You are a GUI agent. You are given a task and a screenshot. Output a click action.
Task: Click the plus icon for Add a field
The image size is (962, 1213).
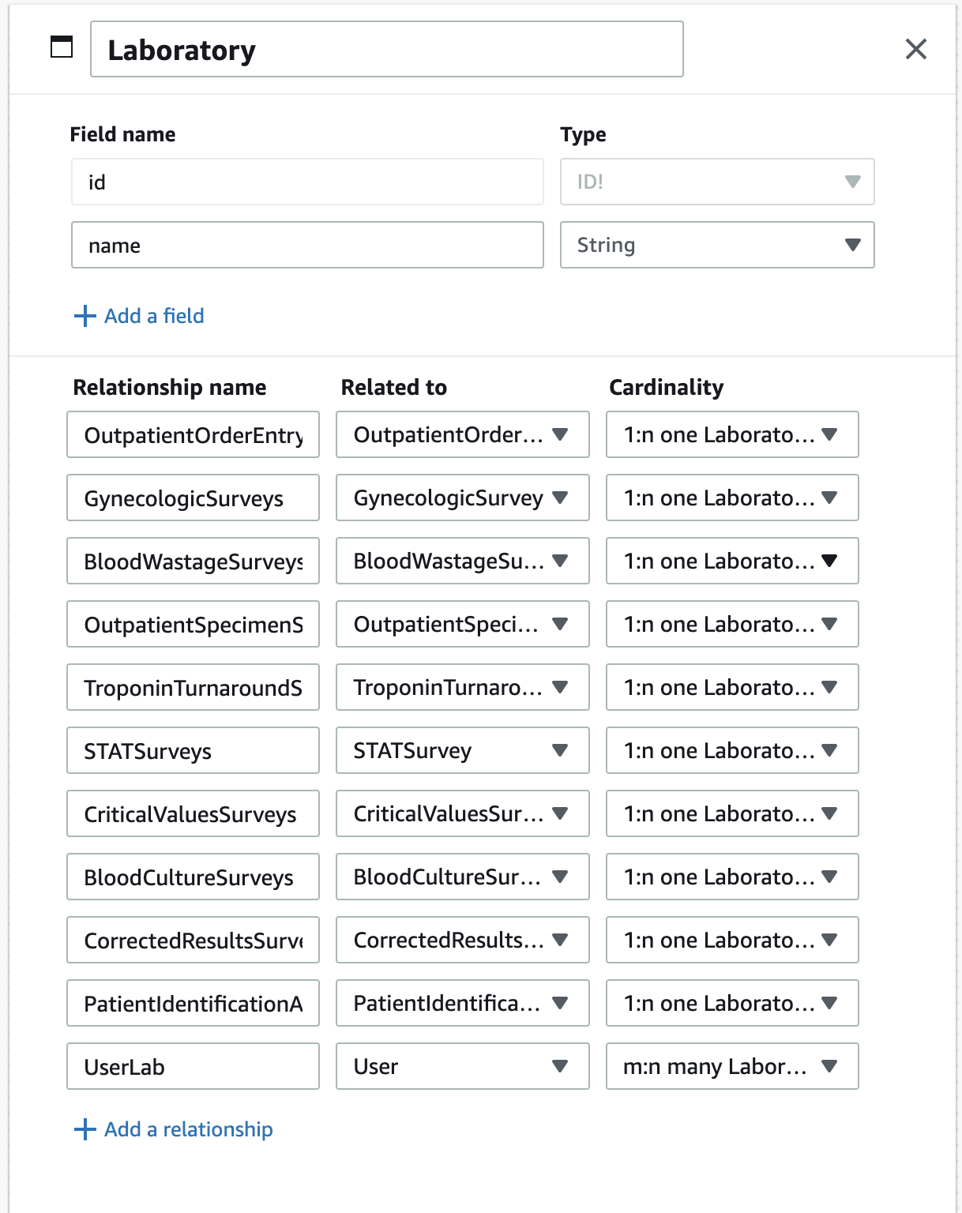[x=85, y=316]
